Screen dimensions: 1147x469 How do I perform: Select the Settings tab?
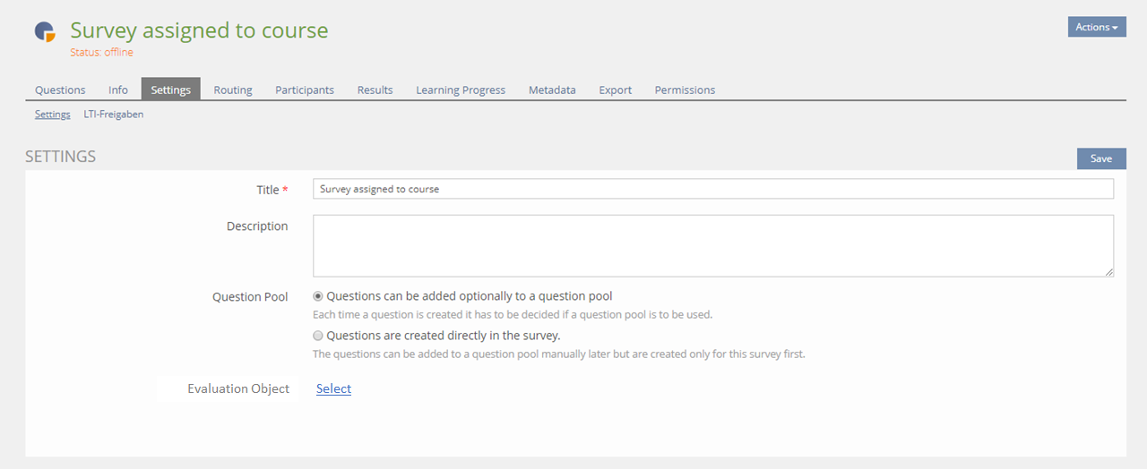170,90
